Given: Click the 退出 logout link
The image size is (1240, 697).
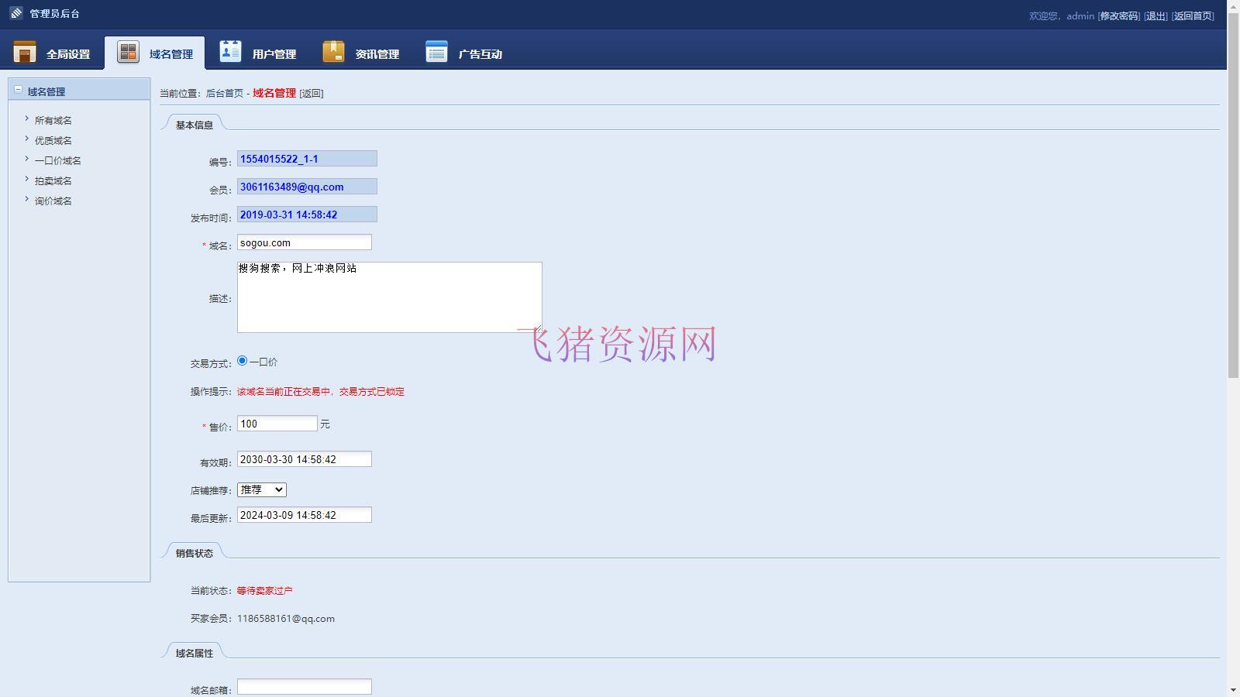Looking at the screenshot, I should [1154, 15].
